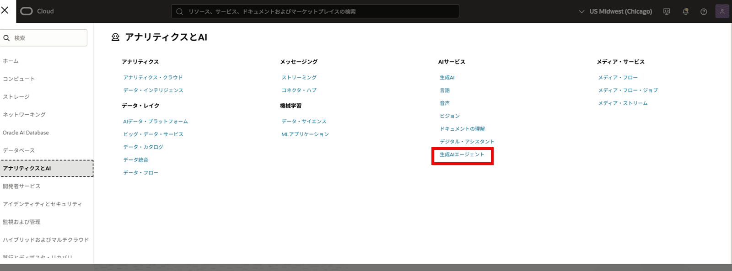
Task: Open データ・フロー link
Action: (x=141, y=172)
